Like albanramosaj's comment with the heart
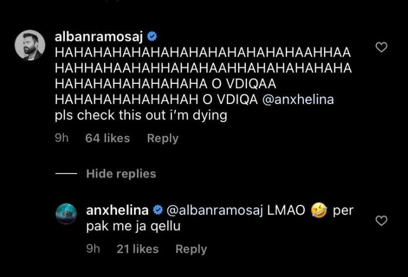Screen dimensions: 408x277 [381, 47]
